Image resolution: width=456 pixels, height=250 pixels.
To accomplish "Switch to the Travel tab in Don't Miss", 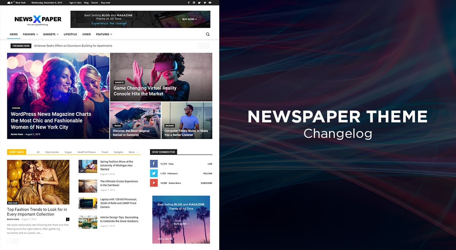I will coord(104,152).
